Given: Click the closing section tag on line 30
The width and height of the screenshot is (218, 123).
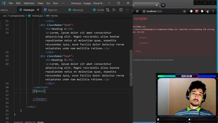Looking at the screenshot, I should (x=41, y=87).
